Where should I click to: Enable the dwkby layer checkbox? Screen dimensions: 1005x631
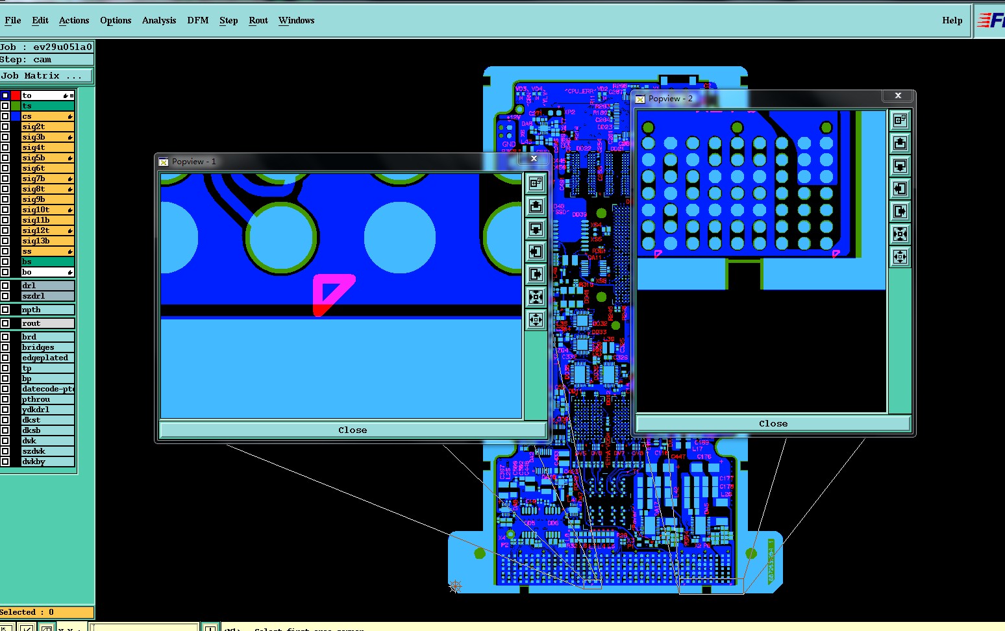pos(5,462)
